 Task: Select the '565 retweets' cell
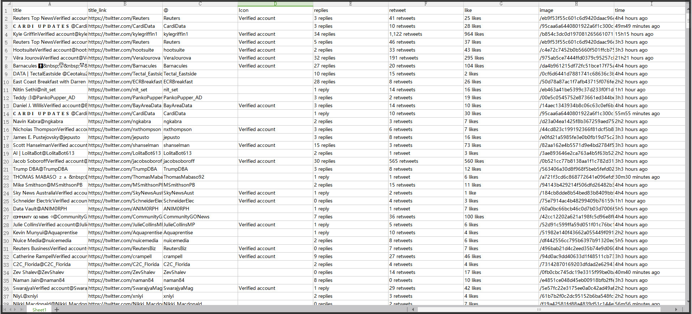click(426, 161)
